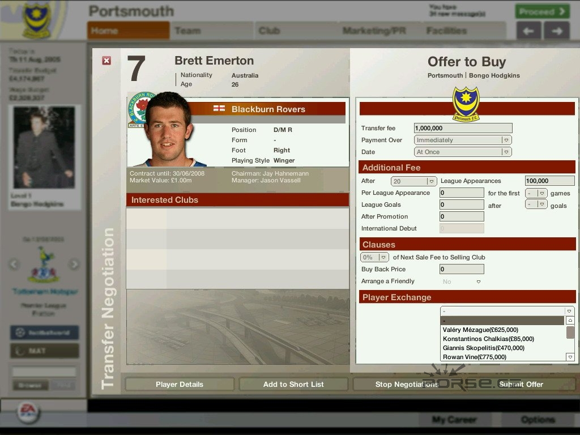
Task: Select Rowan Vine in player exchange list
Action: pyautogui.click(x=474, y=357)
